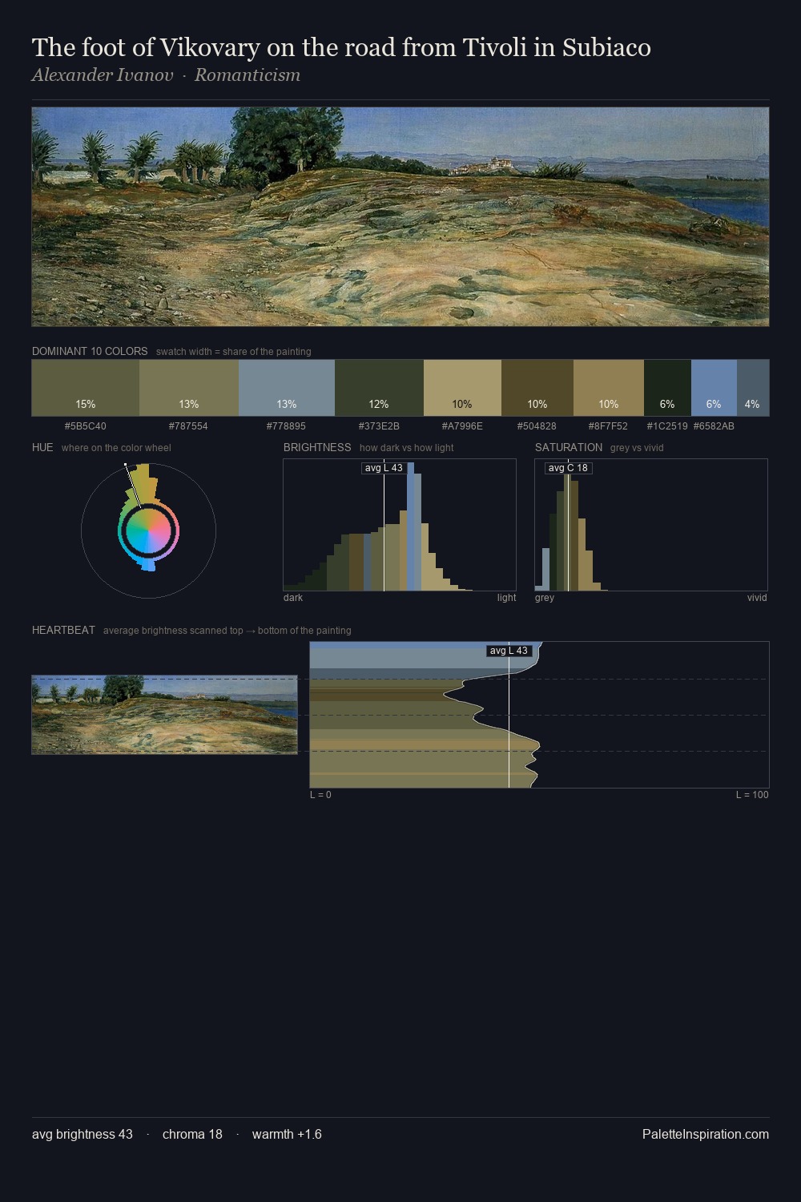Viewport: 801px width, 1202px height.
Task: Open the main painting image
Action: tap(400, 216)
